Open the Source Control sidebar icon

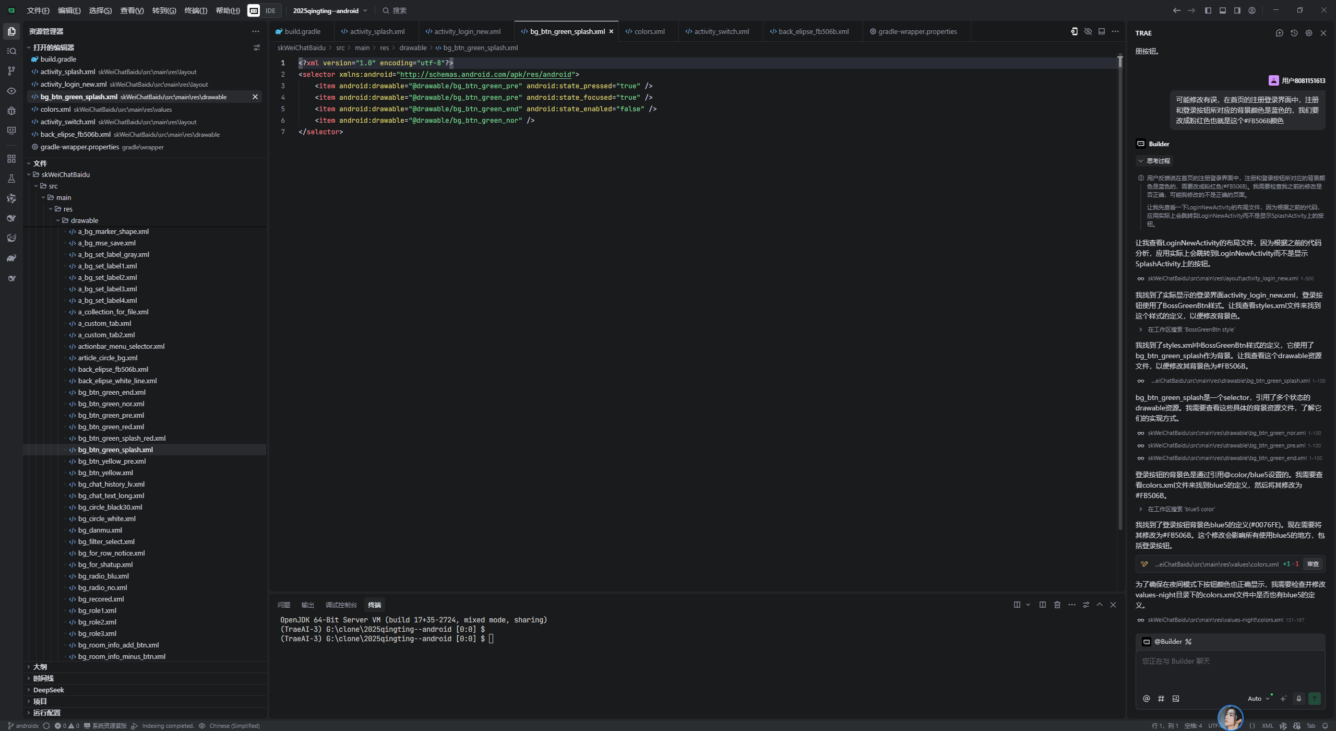click(x=11, y=71)
